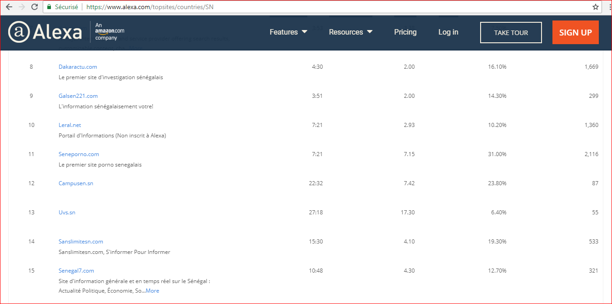Image resolution: width=612 pixels, height=304 pixels.
Task: Click Dakaractu's linking sites count 1,669
Action: click(x=592, y=67)
